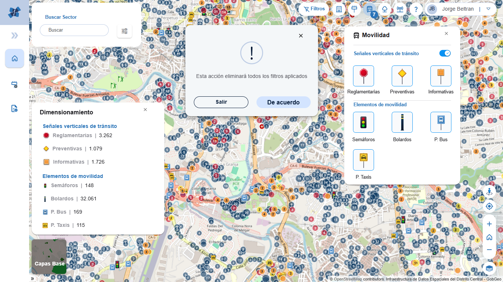Open the map layers stack icon

[x=489, y=268]
